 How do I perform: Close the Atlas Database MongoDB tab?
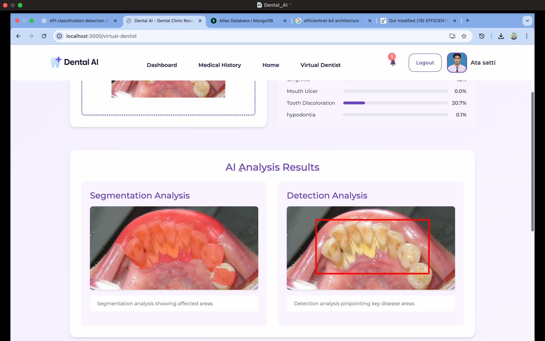[285, 21]
